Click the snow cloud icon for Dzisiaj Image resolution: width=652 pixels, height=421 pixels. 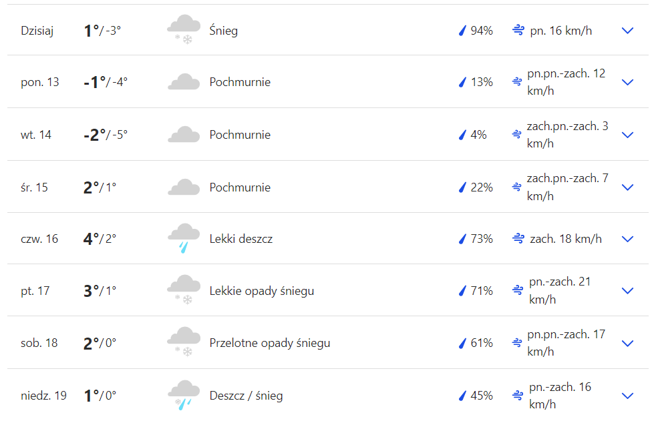pos(184,31)
